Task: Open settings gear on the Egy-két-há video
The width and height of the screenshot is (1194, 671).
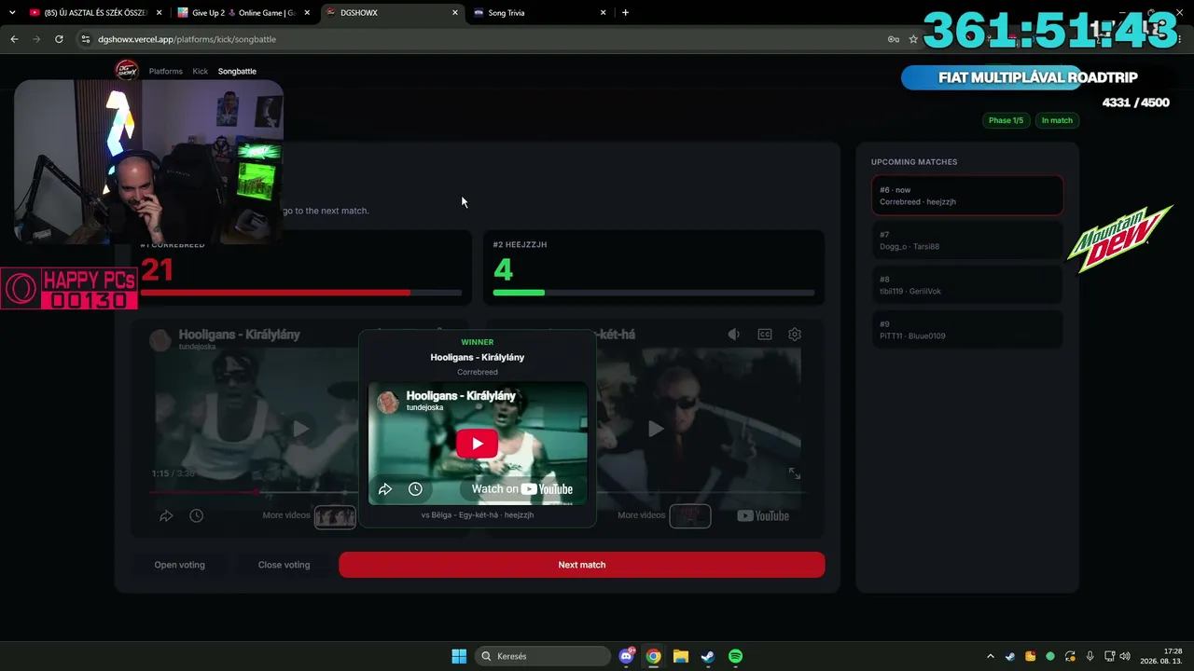Action: [795, 335]
